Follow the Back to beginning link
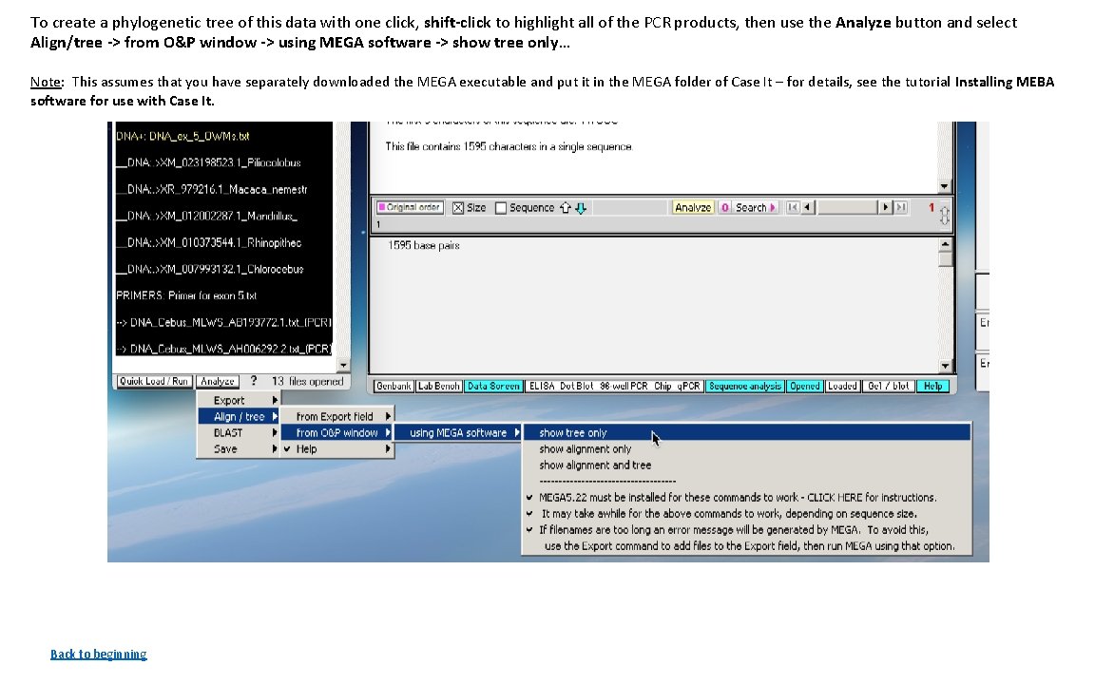Viewport: 1095px width, 684px height. [98, 654]
